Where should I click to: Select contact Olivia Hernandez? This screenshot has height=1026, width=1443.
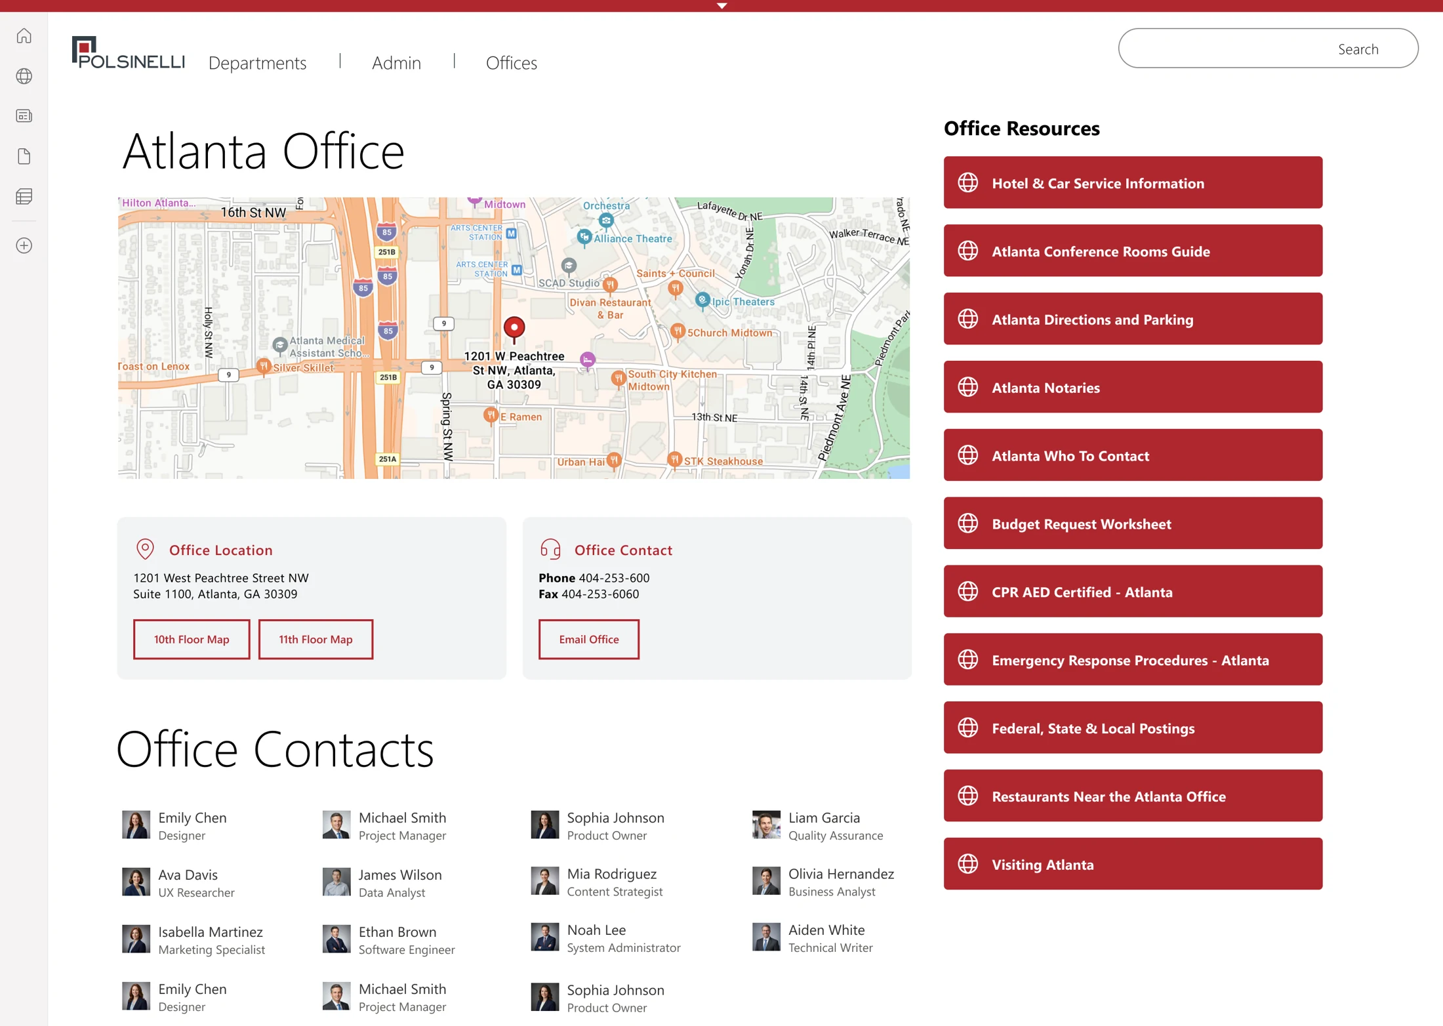tap(823, 882)
